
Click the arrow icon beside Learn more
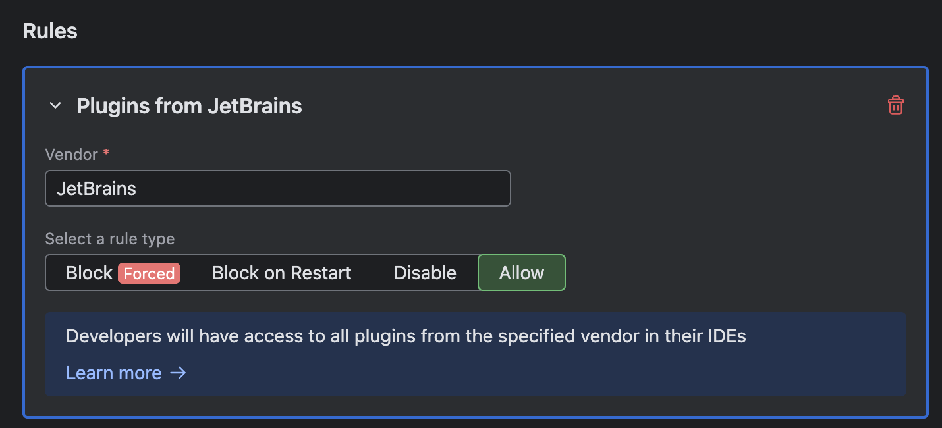tap(178, 373)
